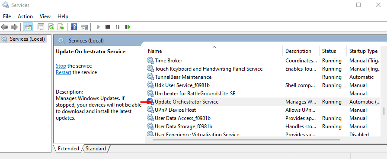The image size is (387, 159).
Task: Click the Start Service play icon
Action: (98, 27)
